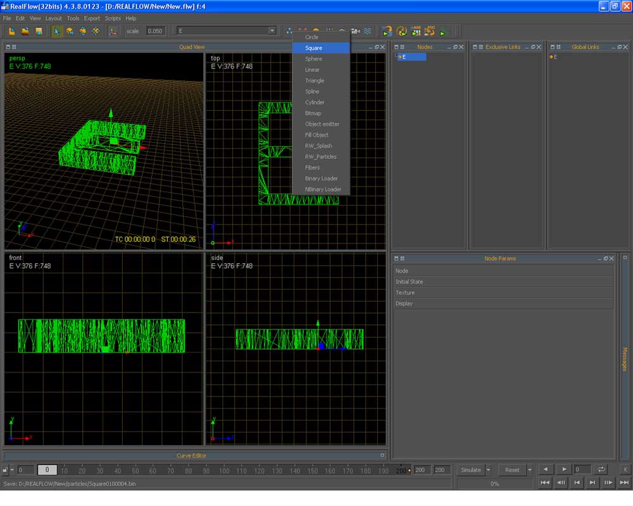Choose Sphere from the emitter menu
This screenshot has height=506, width=633.
(313, 59)
